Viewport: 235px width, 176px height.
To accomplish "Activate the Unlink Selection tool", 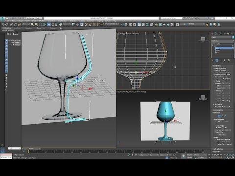I will tap(15, 24).
